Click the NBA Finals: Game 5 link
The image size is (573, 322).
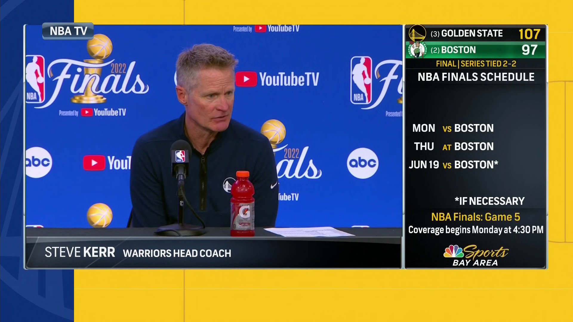pos(476,217)
